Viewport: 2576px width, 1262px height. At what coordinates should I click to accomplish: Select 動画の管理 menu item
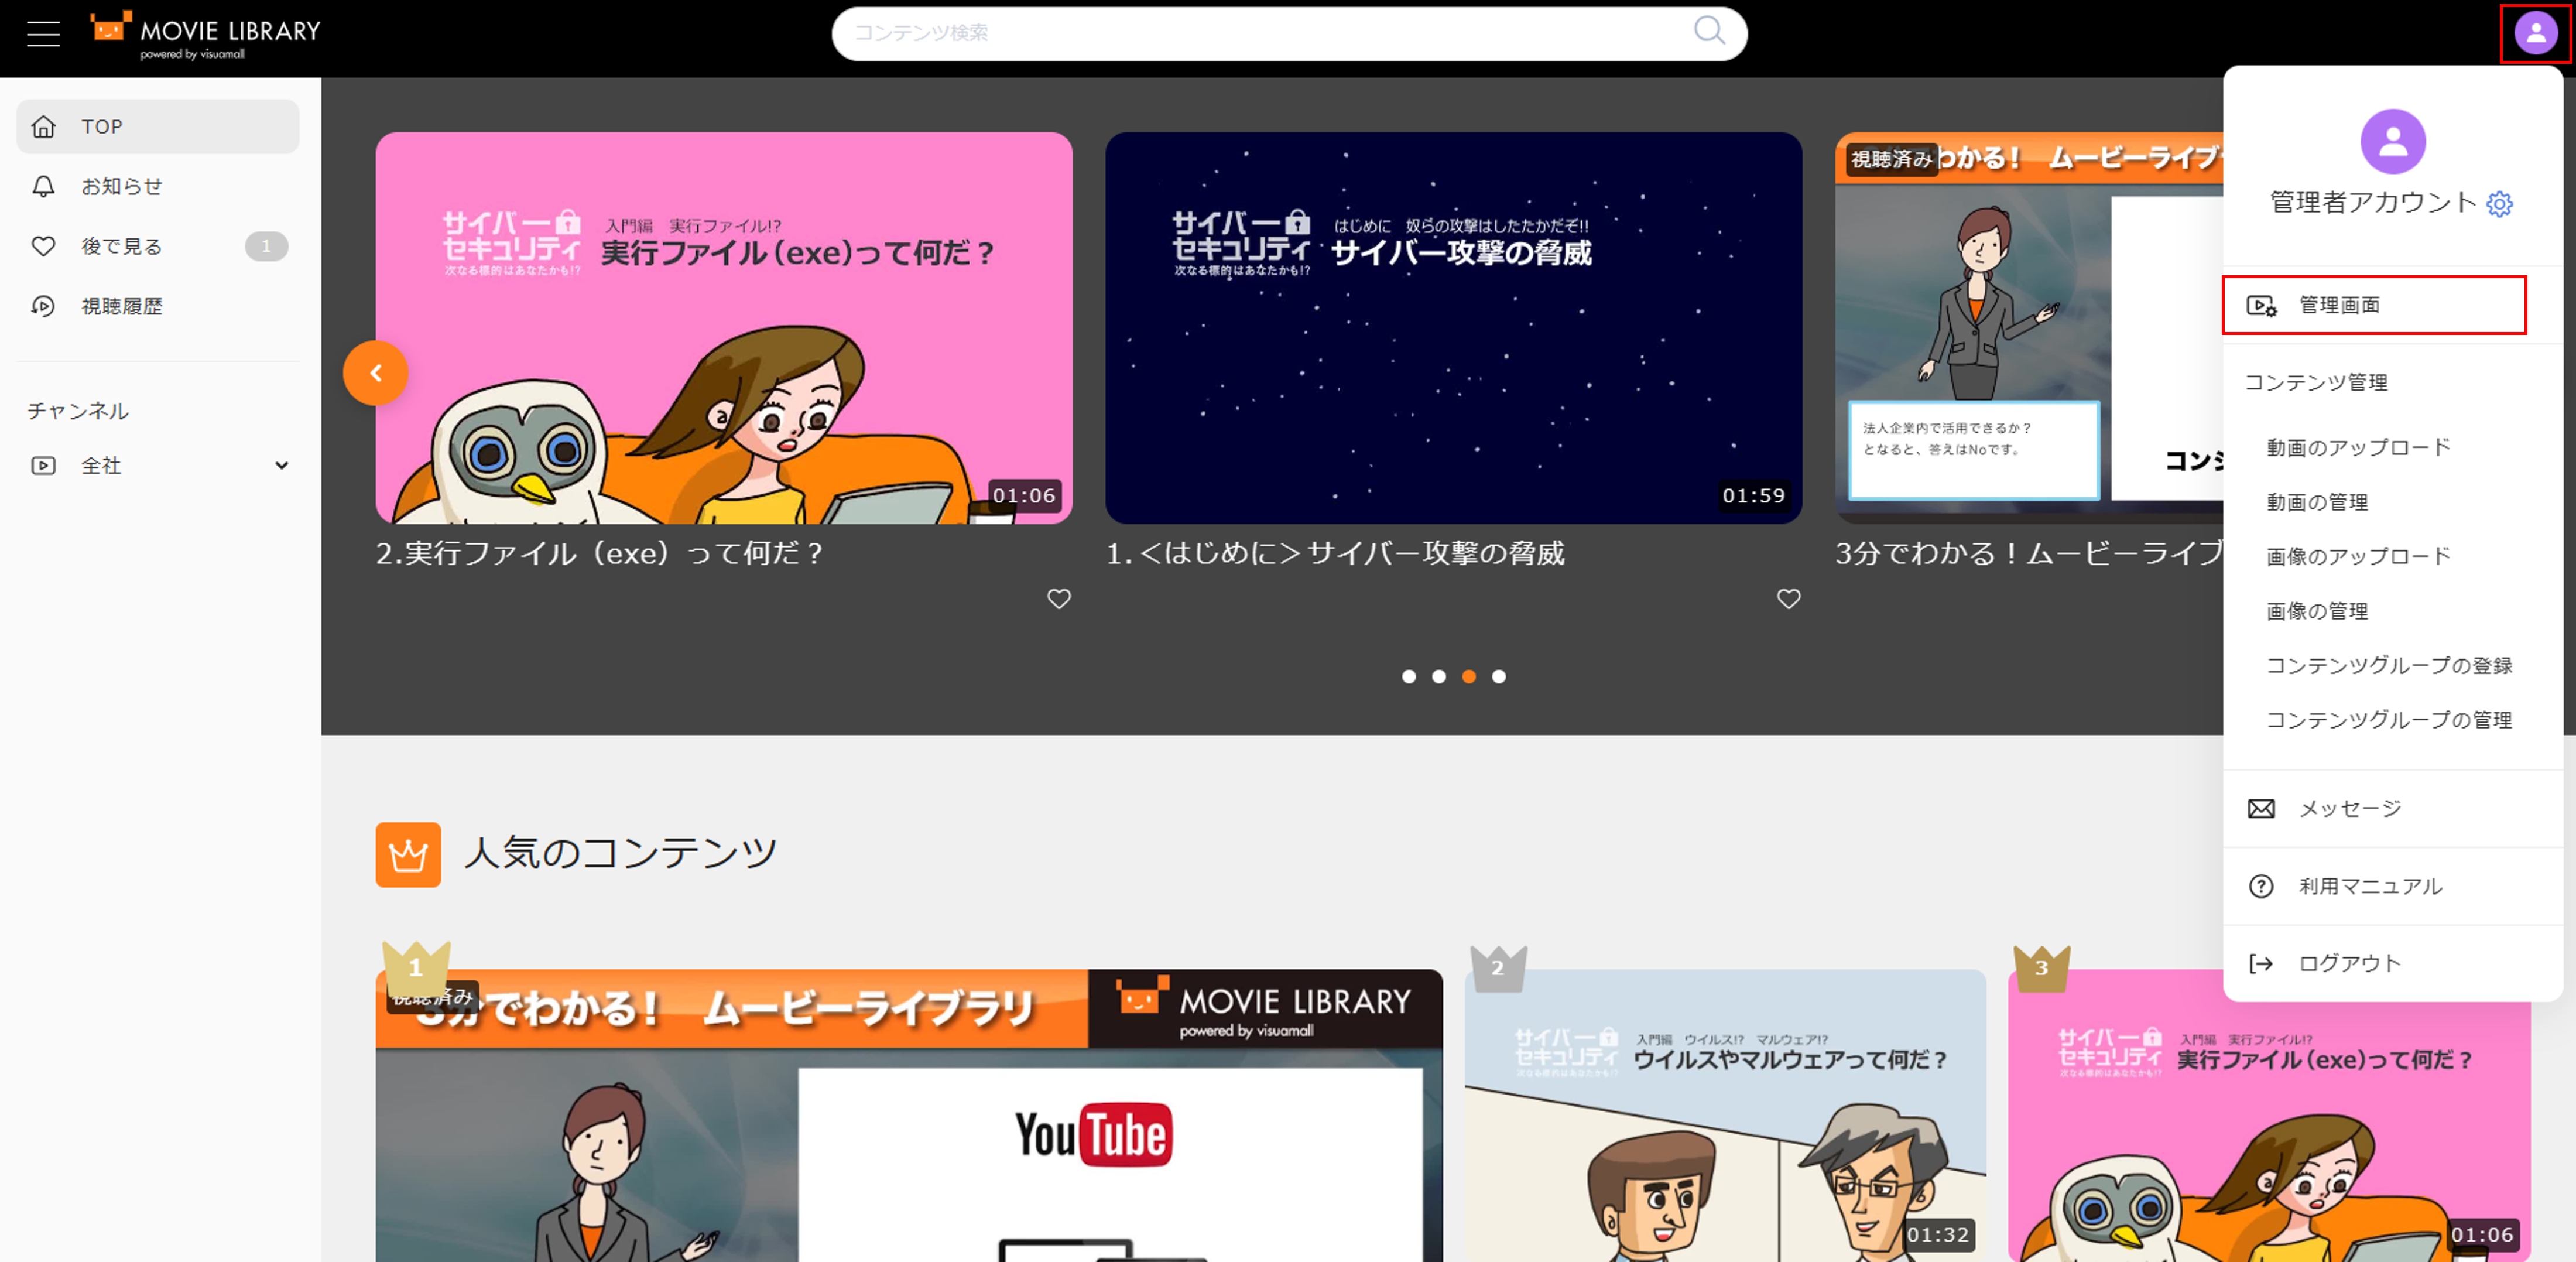[2317, 502]
